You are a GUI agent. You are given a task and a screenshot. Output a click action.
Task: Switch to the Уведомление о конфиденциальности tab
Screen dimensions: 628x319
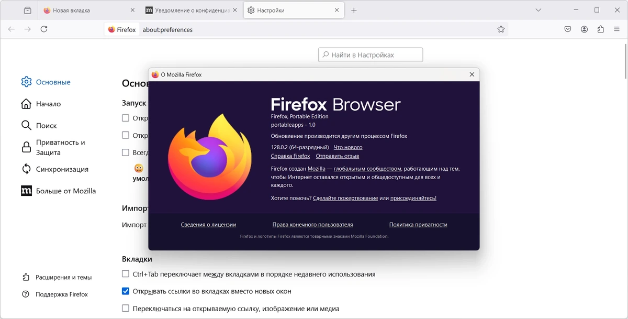point(192,10)
